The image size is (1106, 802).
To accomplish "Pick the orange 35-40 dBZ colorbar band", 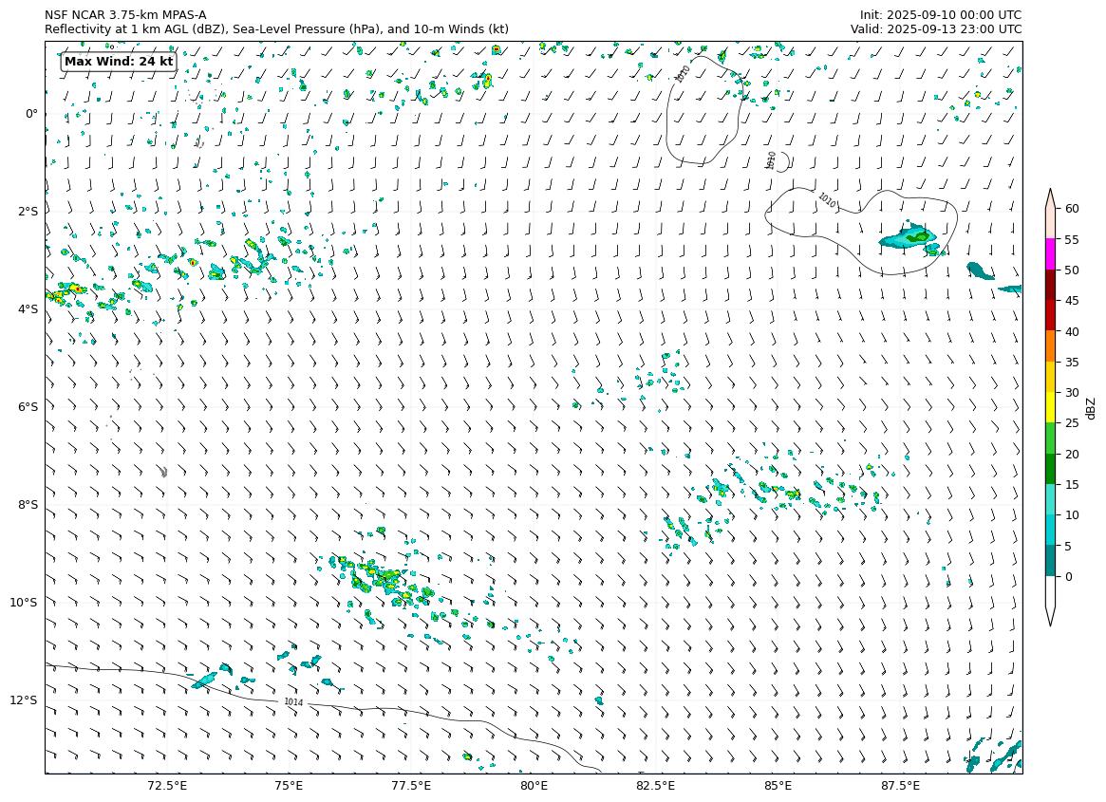I will tap(1051, 346).
